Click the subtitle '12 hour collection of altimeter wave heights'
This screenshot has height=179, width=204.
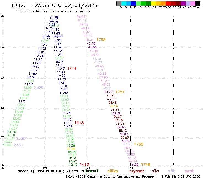click(x=53, y=11)
